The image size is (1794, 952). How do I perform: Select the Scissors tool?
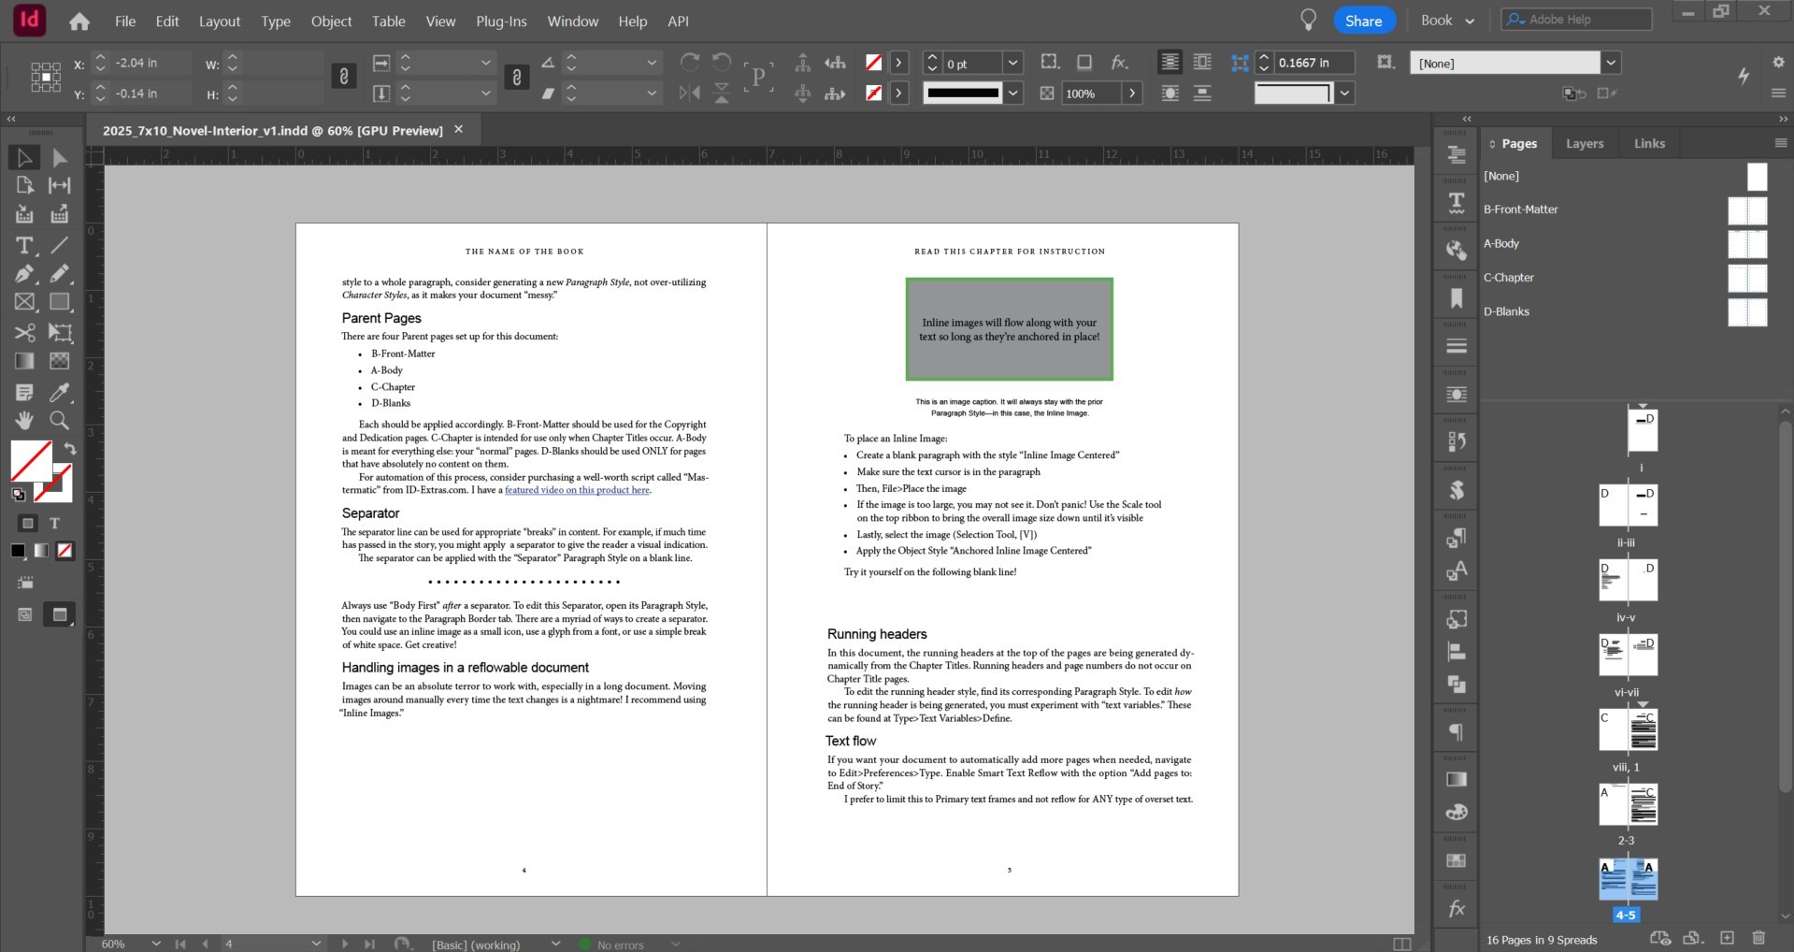24,333
